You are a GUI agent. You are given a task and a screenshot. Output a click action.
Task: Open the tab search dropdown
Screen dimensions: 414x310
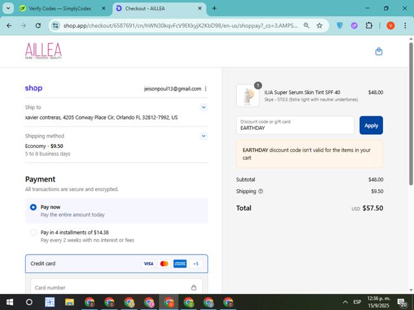(x=8, y=8)
